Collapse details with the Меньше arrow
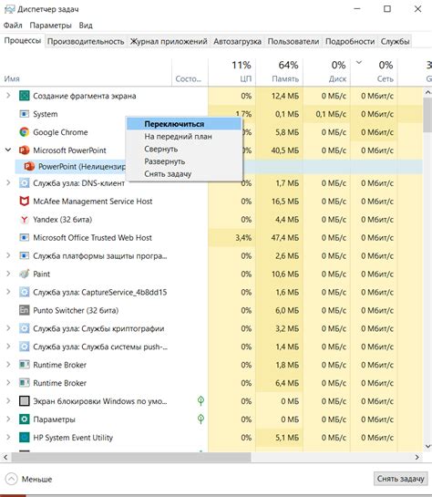 12,479
